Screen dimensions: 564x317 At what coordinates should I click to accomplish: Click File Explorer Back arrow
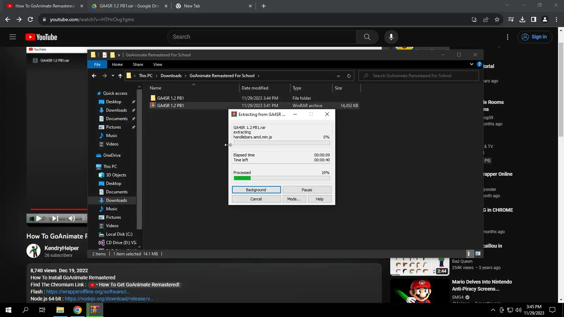(94, 76)
